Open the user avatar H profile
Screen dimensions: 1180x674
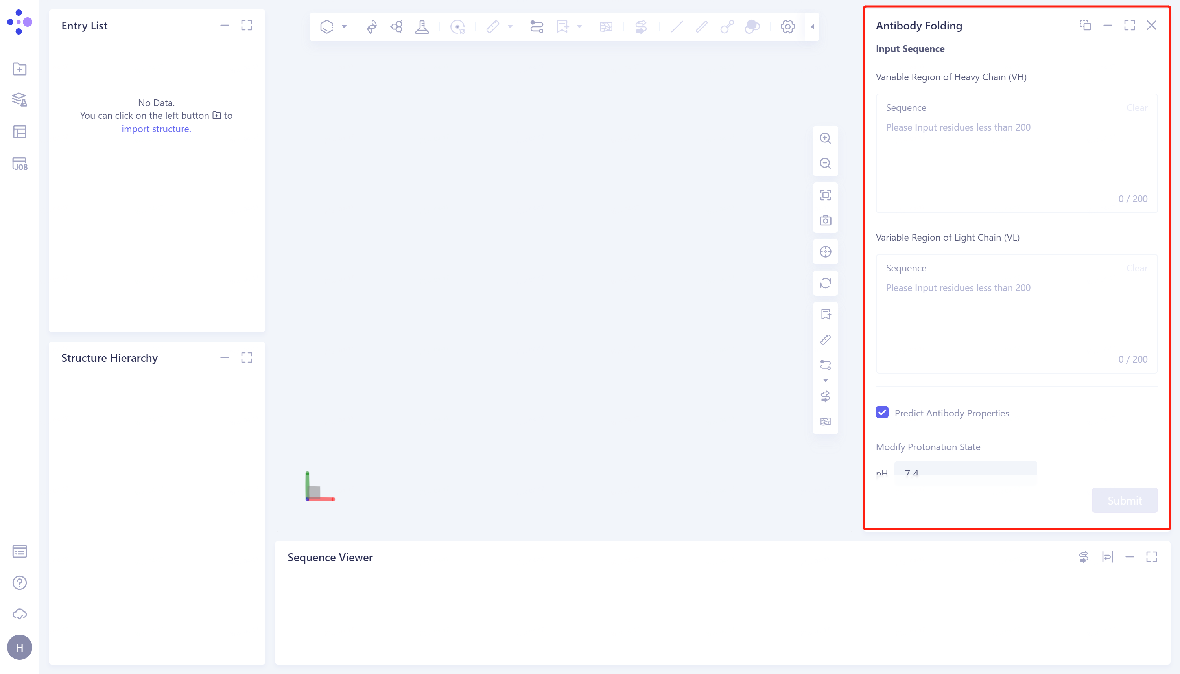(x=19, y=647)
